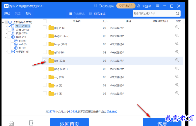Click the file name filter input field

click(x=154, y=14)
